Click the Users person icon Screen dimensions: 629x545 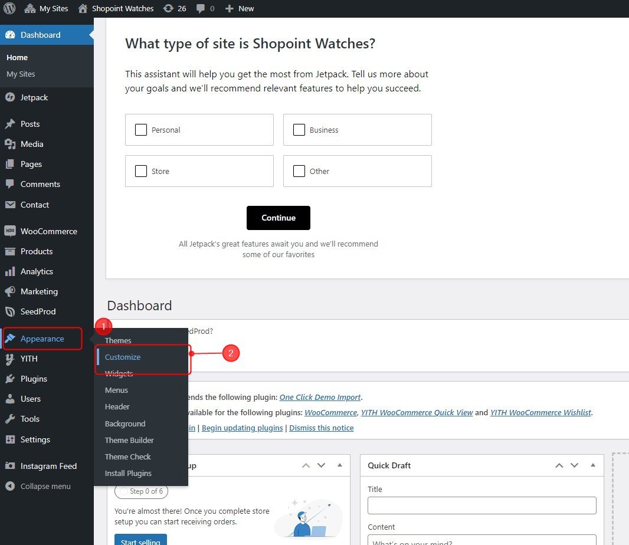(x=10, y=399)
